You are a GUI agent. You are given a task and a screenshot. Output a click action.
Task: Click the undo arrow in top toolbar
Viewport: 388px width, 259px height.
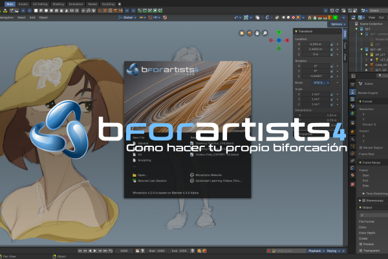tap(332, 10)
